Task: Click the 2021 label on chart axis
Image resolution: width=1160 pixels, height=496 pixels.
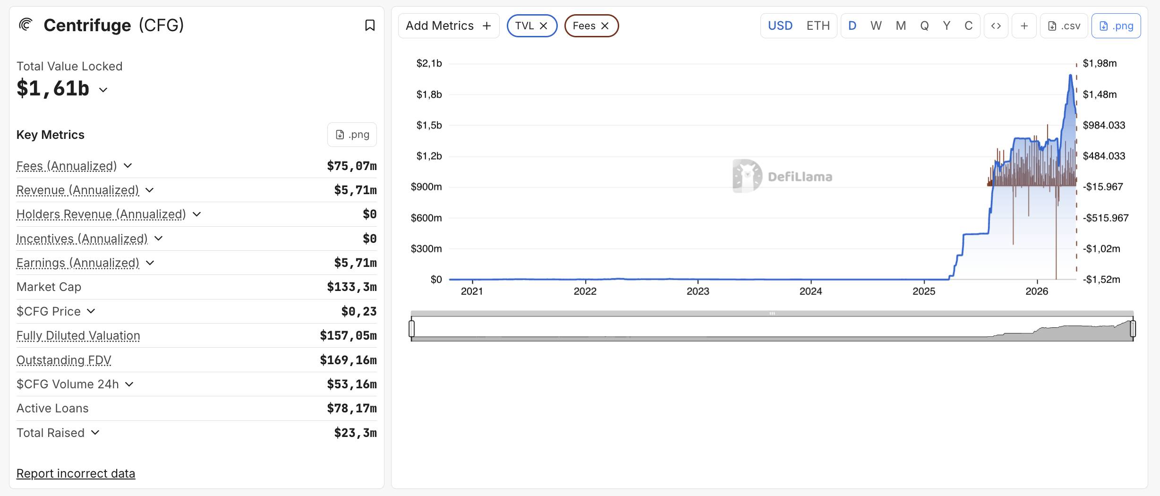Action: [472, 291]
